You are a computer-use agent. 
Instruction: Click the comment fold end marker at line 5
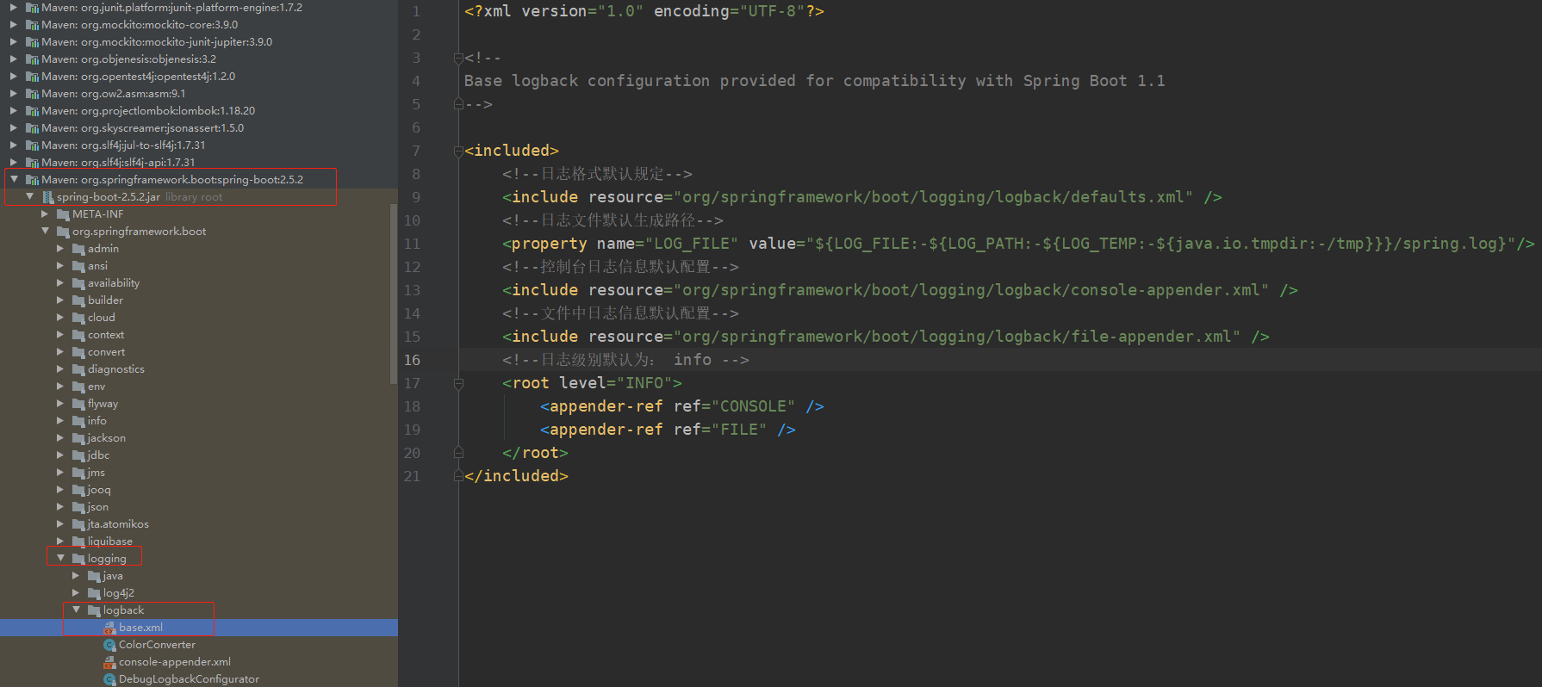tap(458, 104)
